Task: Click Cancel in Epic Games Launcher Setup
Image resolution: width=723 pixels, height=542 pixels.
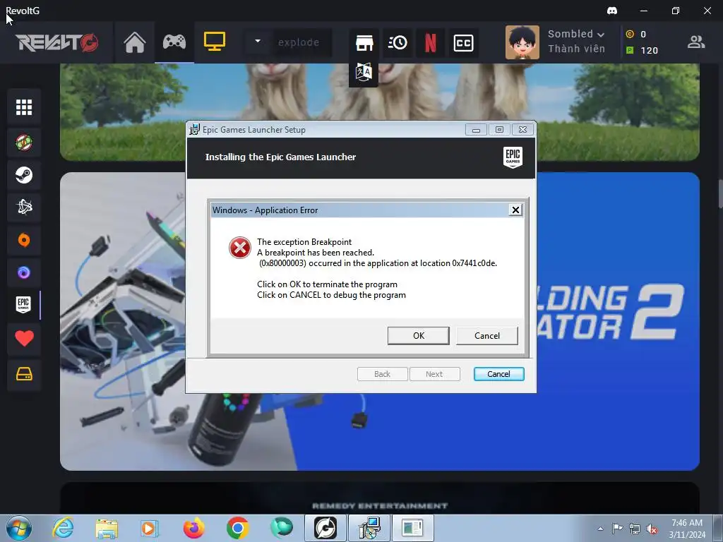Action: point(498,374)
